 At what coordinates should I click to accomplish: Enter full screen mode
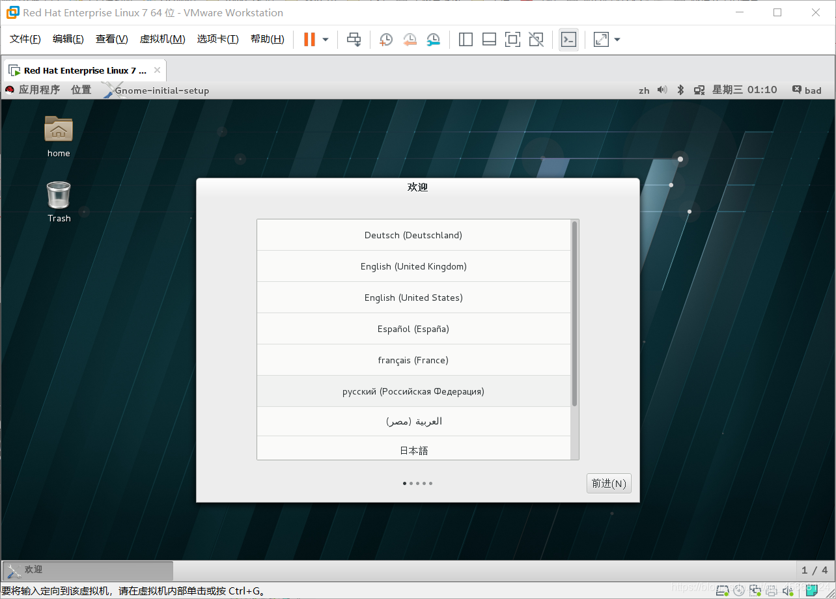pyautogui.click(x=512, y=40)
